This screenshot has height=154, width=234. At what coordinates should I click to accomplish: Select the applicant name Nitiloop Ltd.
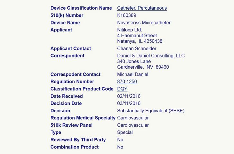[130, 30]
